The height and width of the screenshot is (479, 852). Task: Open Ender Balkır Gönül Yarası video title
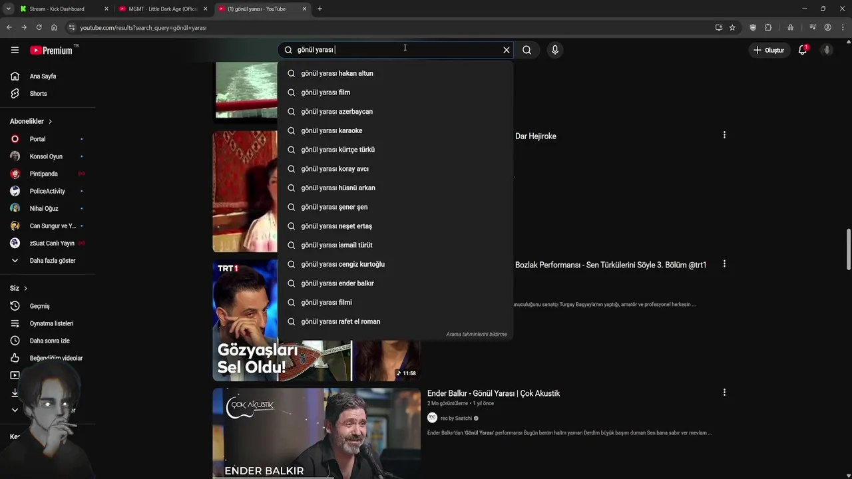[x=493, y=393]
